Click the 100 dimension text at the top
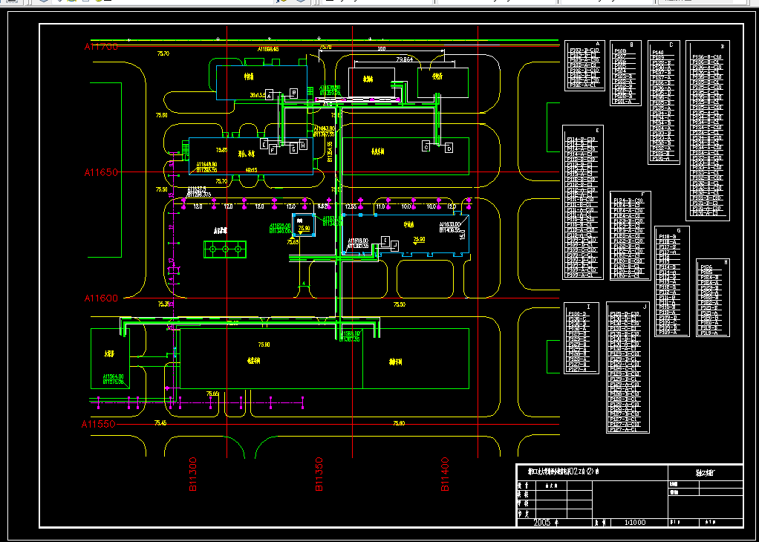 (382, 49)
